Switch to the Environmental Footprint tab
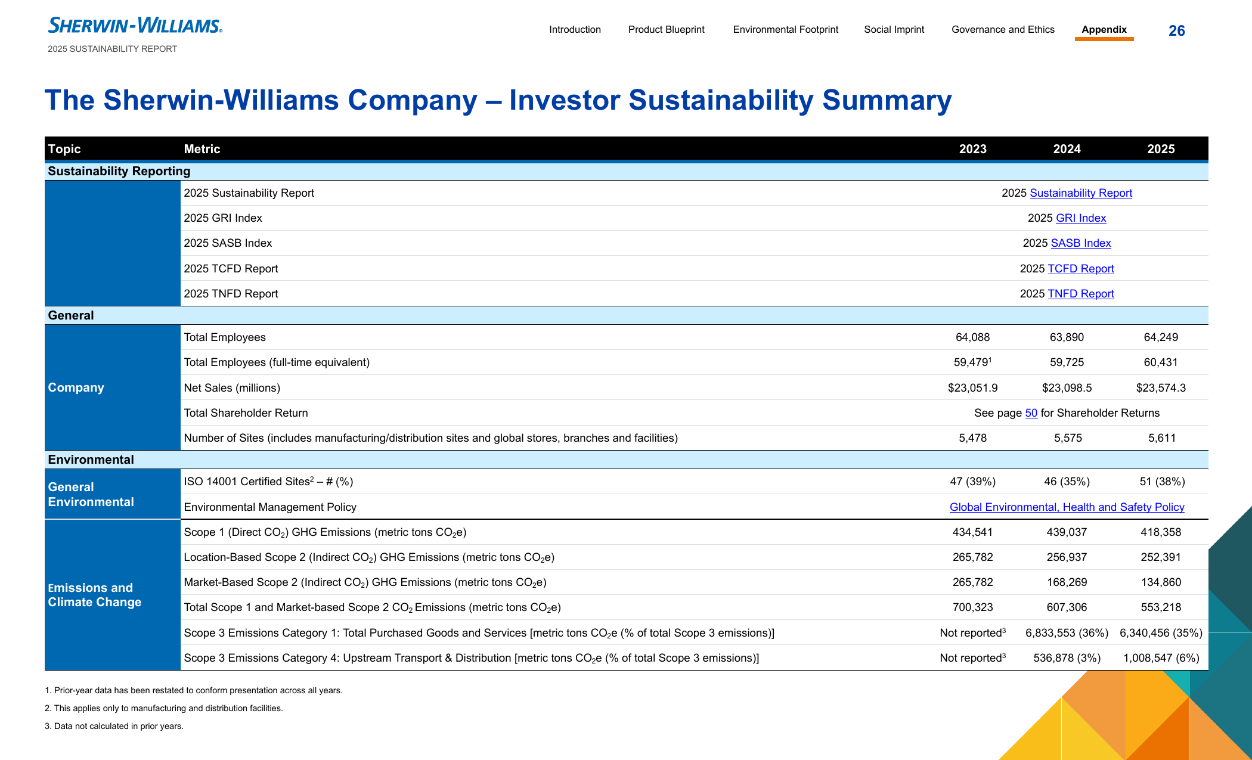Viewport: 1252px width, 760px height. click(785, 29)
